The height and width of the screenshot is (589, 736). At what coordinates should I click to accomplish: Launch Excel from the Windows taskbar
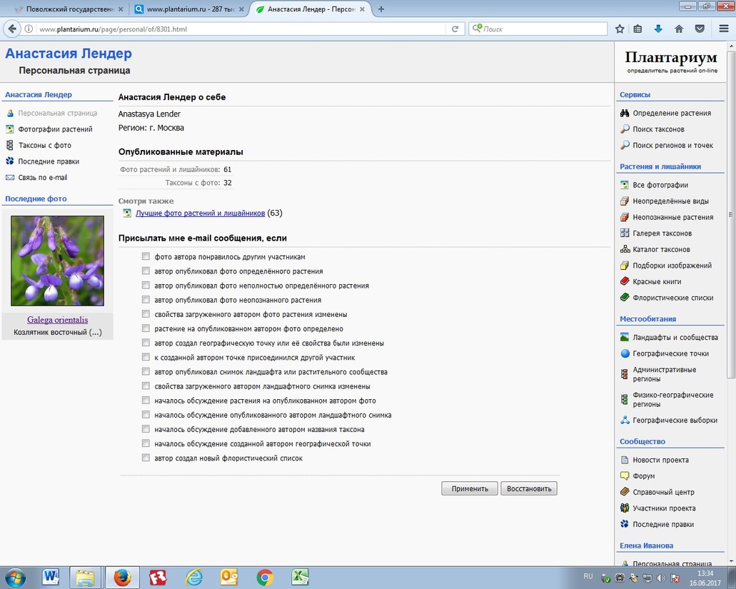click(x=300, y=577)
